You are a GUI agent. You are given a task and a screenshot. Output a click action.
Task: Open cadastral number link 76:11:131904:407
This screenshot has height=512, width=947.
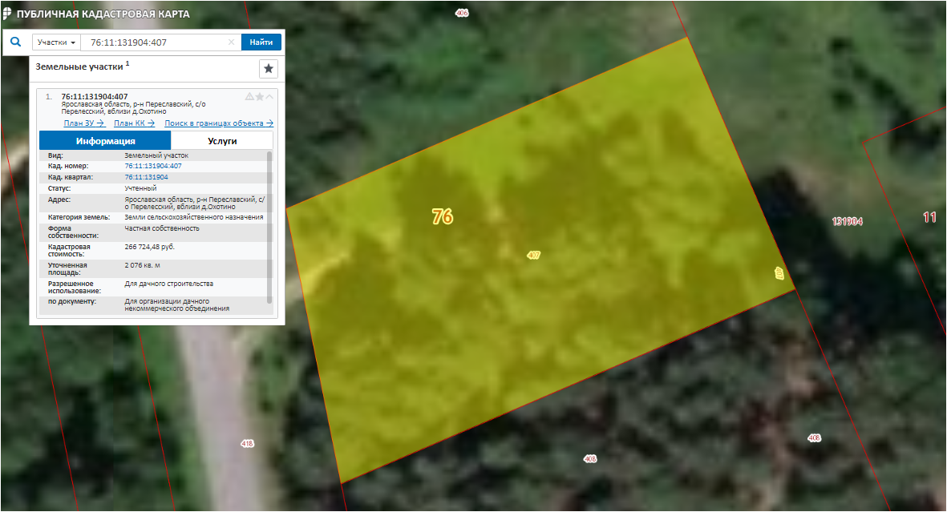click(153, 166)
